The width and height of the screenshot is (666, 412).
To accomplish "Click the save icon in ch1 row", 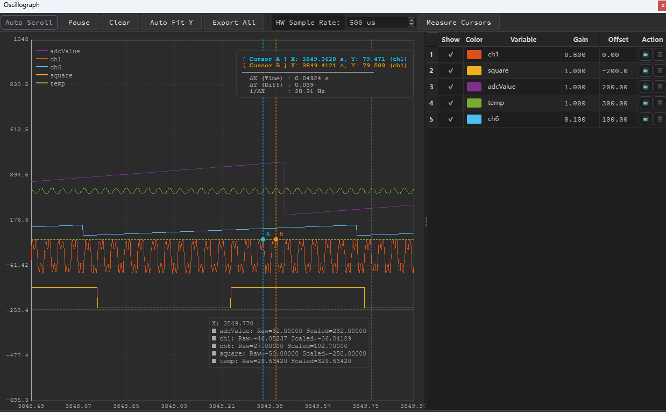I will pos(646,54).
